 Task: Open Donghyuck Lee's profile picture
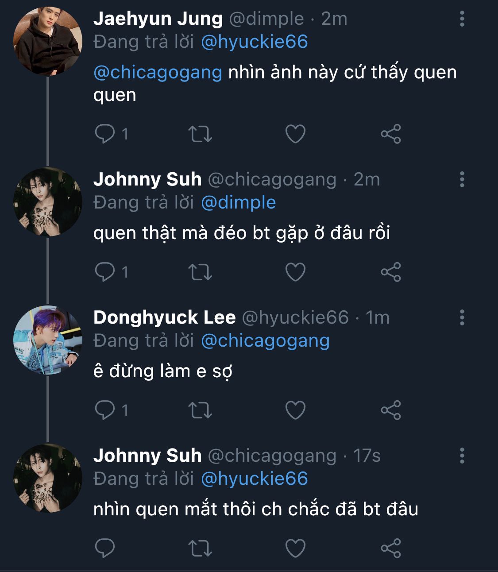[x=48, y=340]
